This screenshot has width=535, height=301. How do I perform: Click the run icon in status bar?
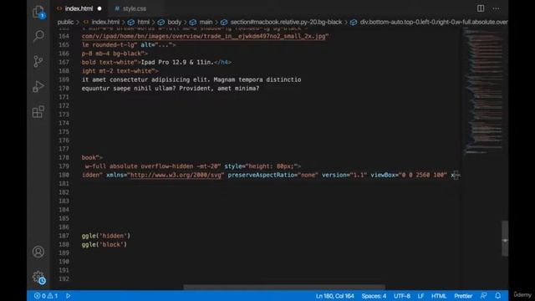(x=69, y=296)
